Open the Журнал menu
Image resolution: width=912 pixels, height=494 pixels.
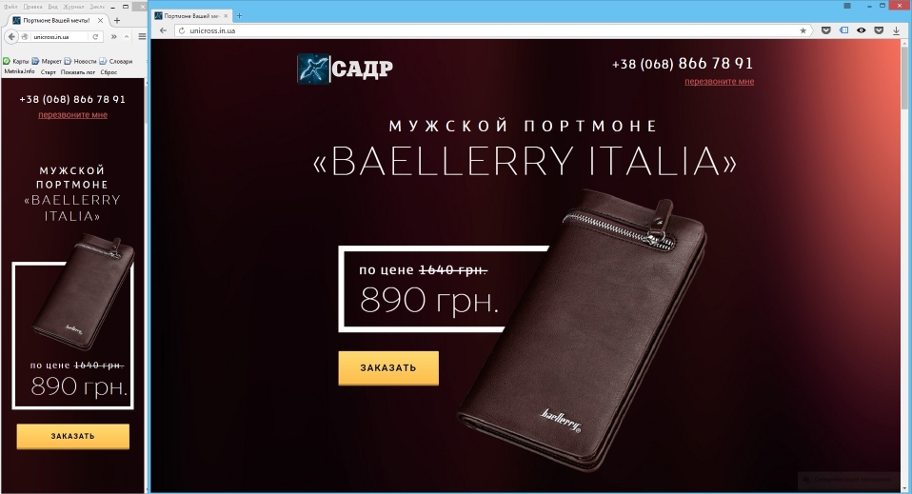tap(73, 7)
